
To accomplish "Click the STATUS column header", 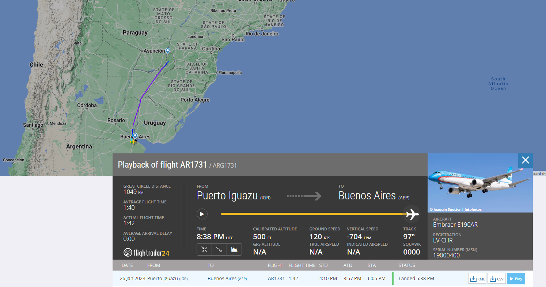I will 407,265.
